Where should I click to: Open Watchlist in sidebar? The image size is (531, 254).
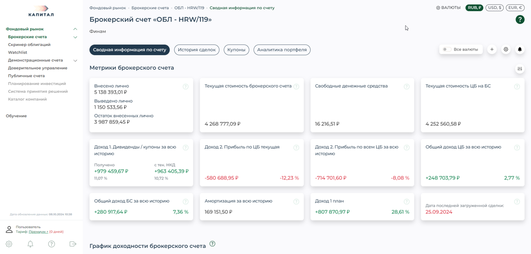[18, 52]
